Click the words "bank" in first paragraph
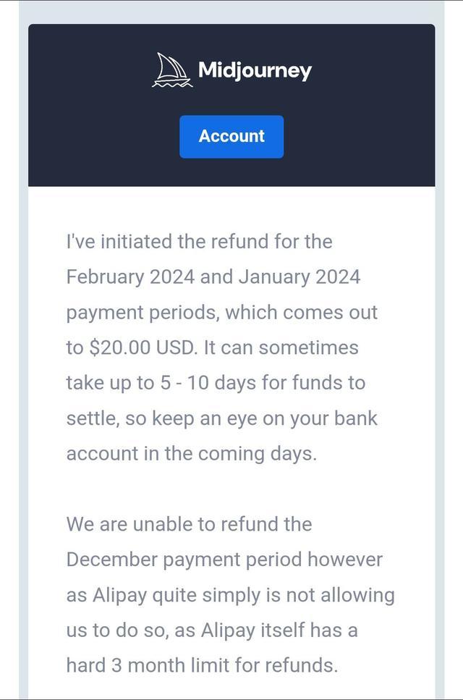This screenshot has height=700, width=463. (x=355, y=418)
